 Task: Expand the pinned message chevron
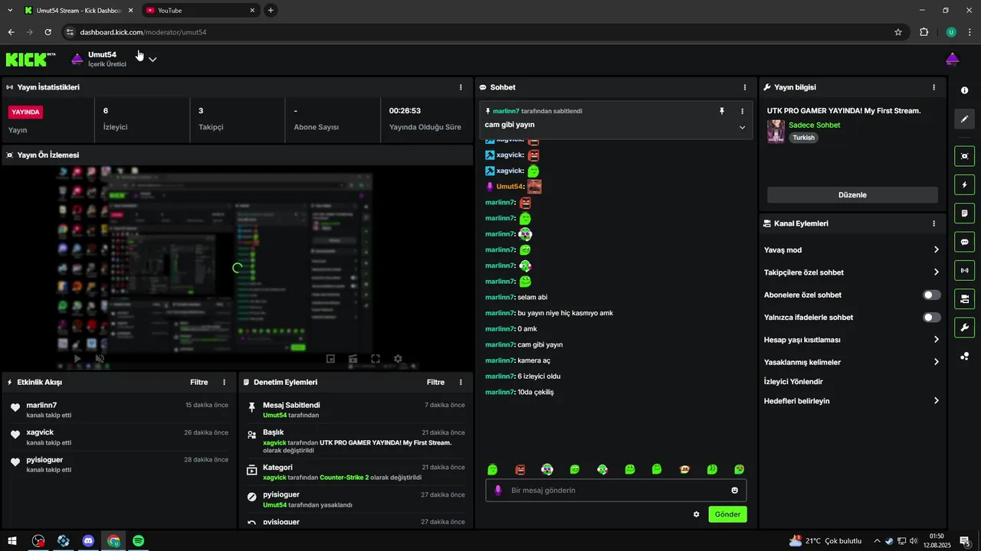(x=742, y=127)
